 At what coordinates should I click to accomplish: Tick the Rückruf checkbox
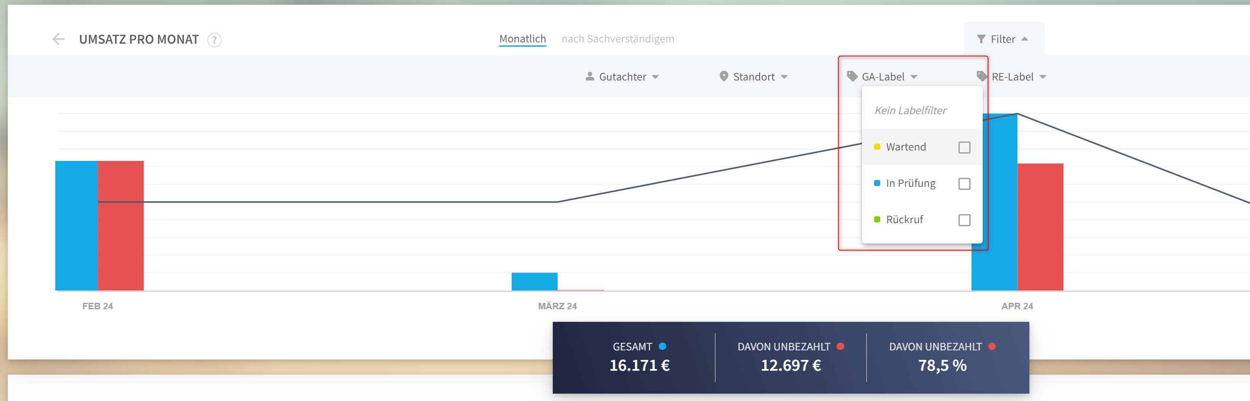pyautogui.click(x=964, y=220)
